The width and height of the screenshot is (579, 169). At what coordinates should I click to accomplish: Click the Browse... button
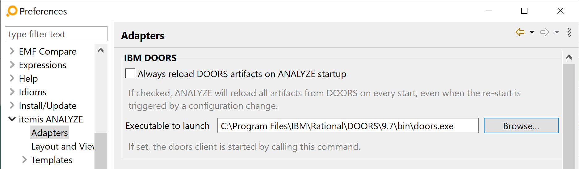pos(521,126)
